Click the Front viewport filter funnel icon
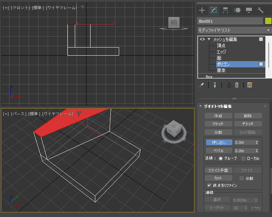The width and height of the screenshot is (272, 217). click(x=82, y=7)
